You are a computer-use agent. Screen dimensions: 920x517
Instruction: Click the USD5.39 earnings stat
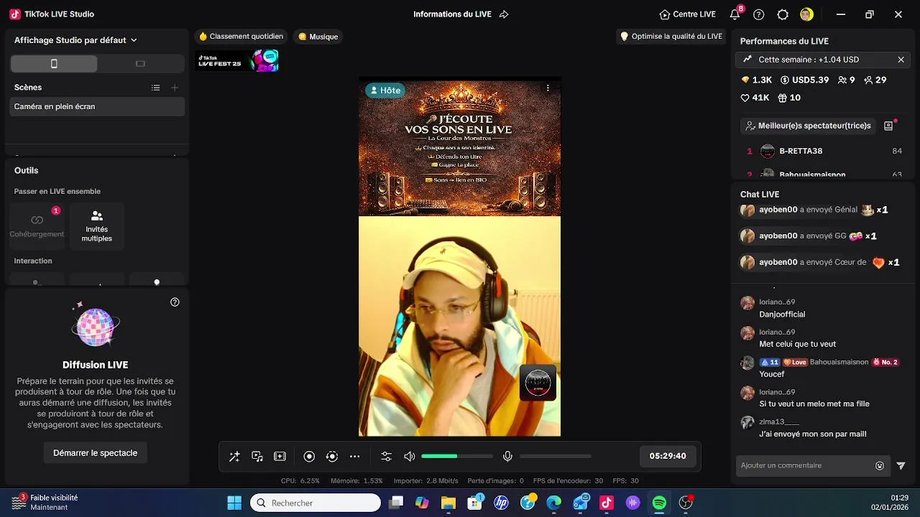805,80
